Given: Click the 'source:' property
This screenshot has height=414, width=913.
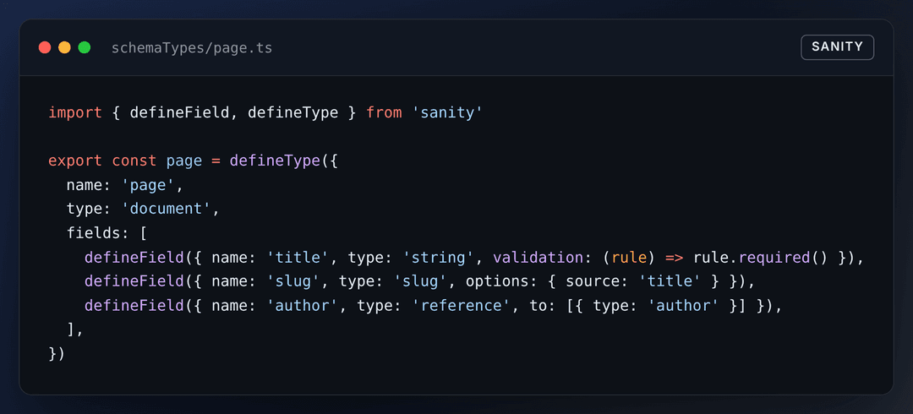Looking at the screenshot, I should (x=598, y=281).
